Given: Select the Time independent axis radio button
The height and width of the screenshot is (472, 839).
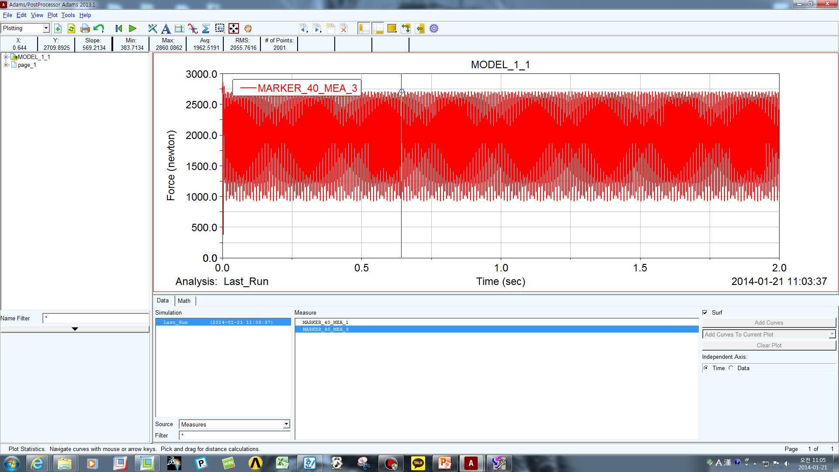Looking at the screenshot, I should point(706,368).
